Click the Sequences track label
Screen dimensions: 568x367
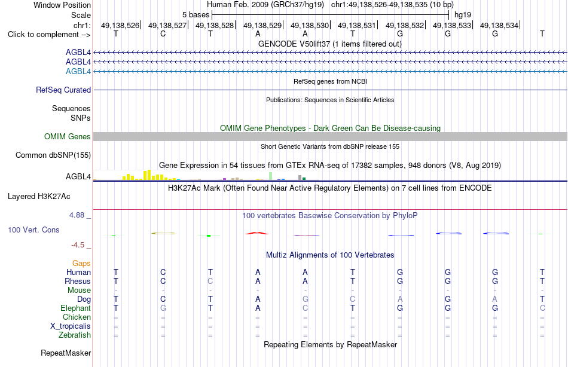point(71,108)
